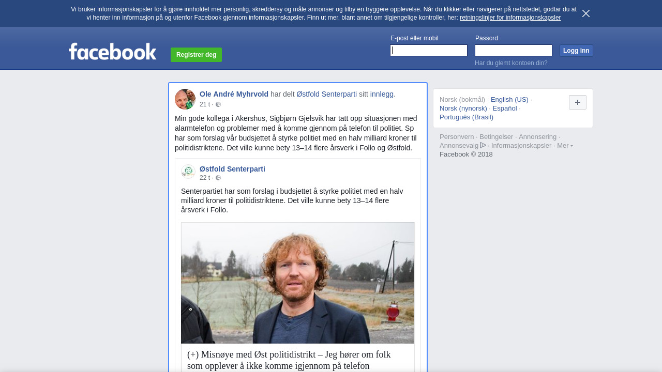662x372 pixels.
Task: Open the Personvern footer link
Action: click(457, 137)
